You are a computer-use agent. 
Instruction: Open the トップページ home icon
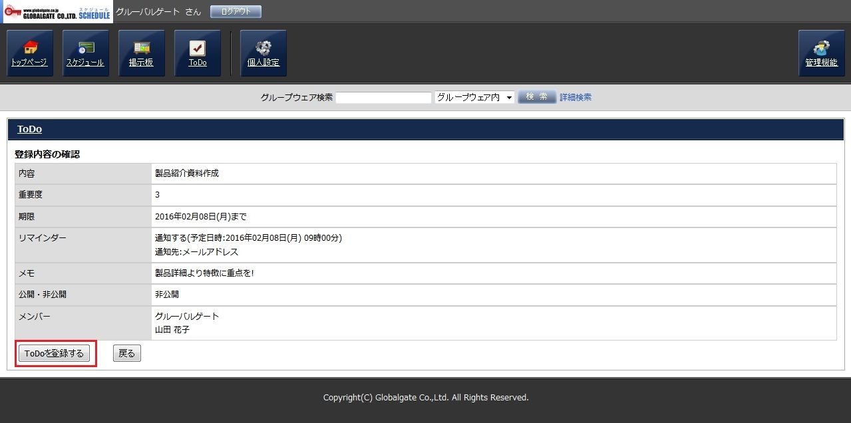pyautogui.click(x=29, y=53)
